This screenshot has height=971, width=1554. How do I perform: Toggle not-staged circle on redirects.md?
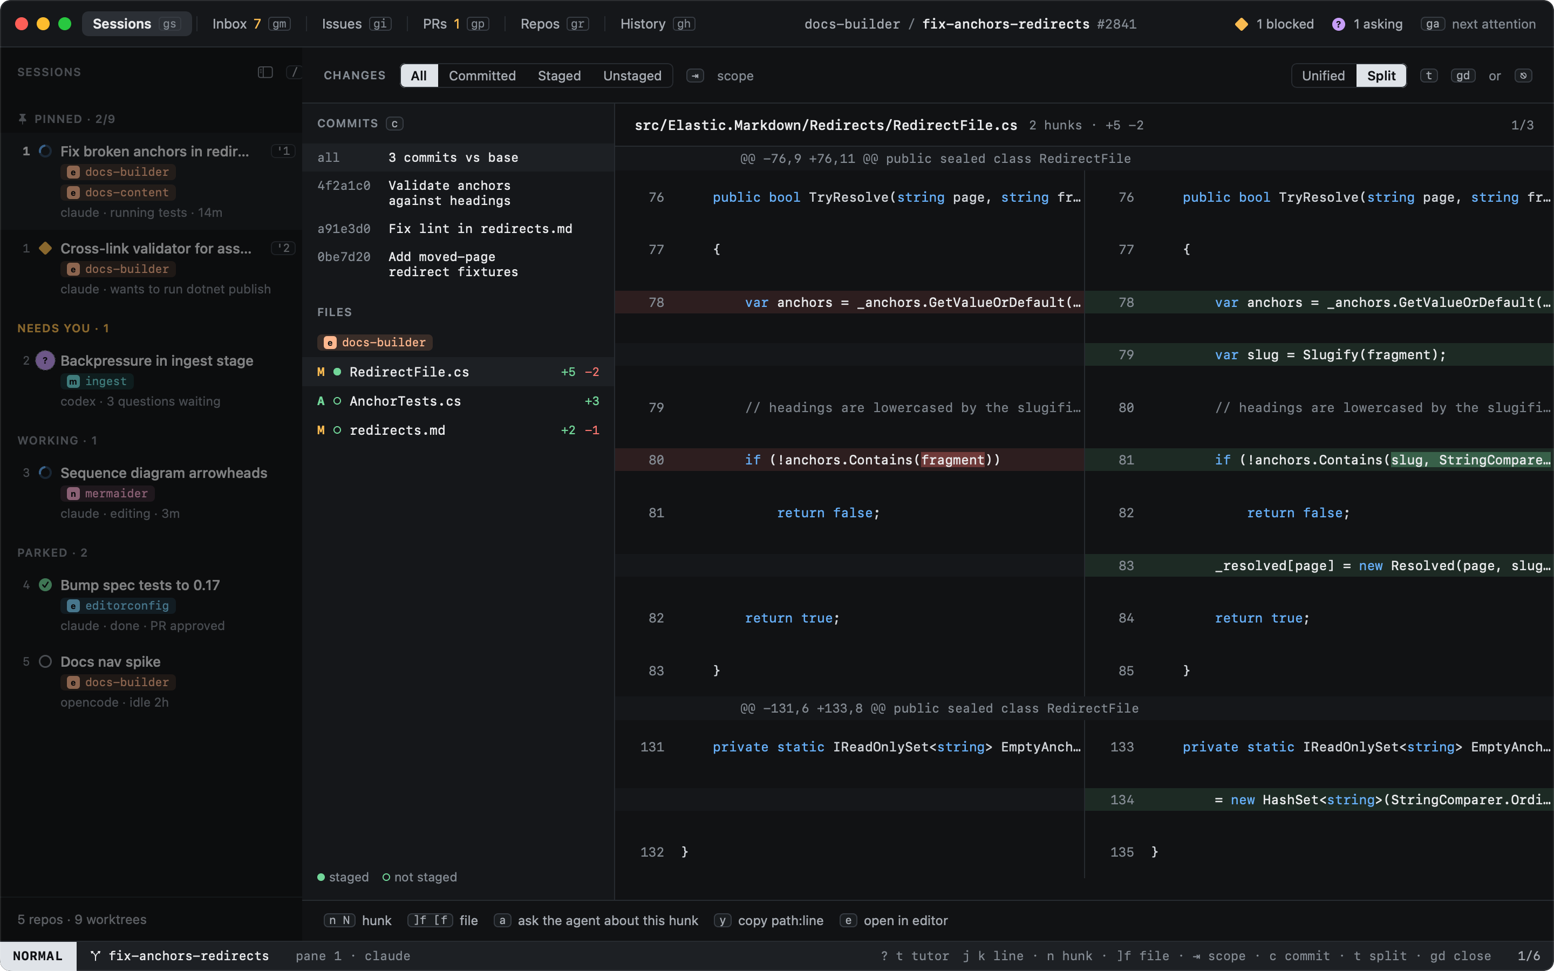[337, 430]
